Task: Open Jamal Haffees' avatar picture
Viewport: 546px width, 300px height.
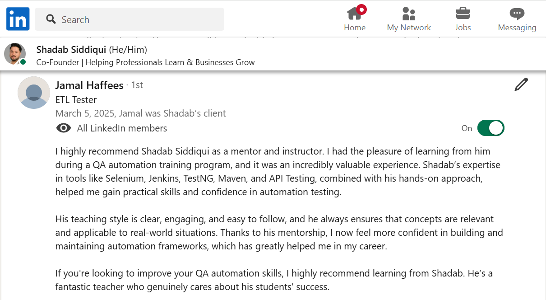Action: tap(34, 93)
